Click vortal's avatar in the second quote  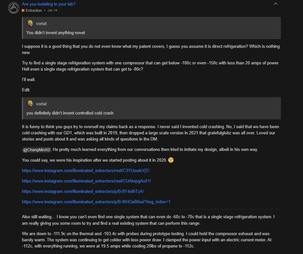point(30,104)
